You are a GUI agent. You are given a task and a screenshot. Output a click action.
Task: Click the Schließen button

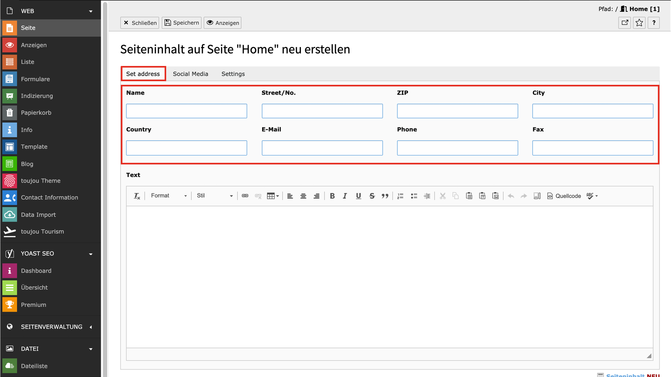coord(140,23)
